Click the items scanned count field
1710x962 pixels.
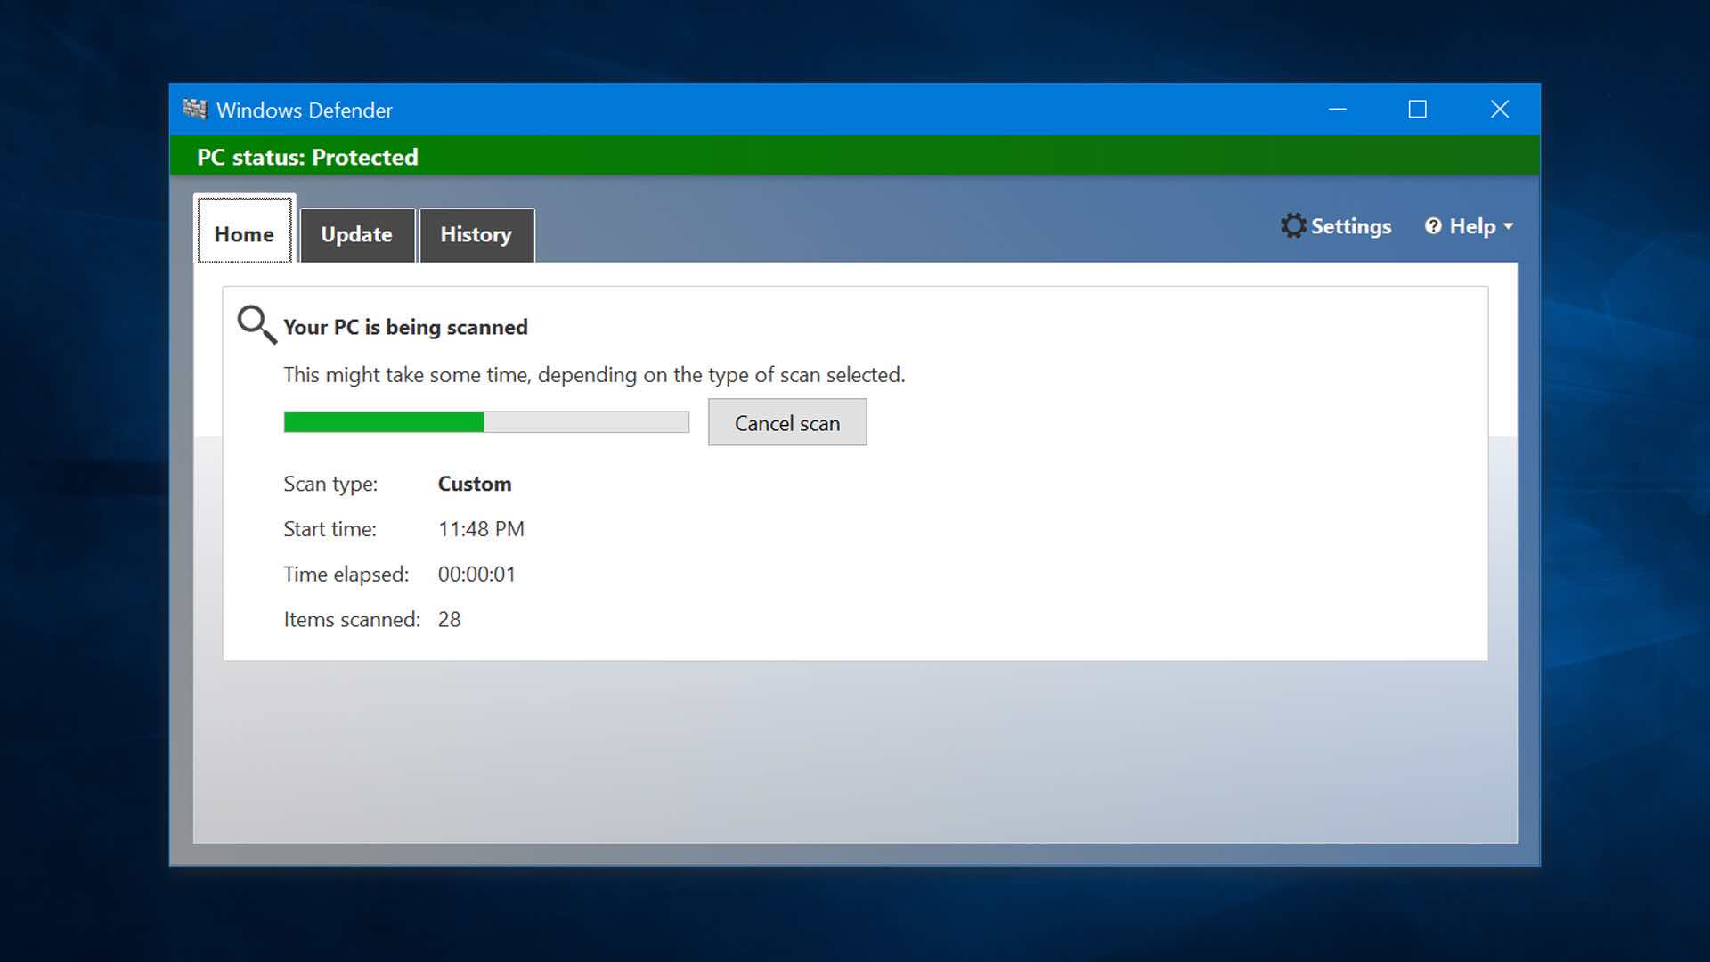click(x=449, y=619)
